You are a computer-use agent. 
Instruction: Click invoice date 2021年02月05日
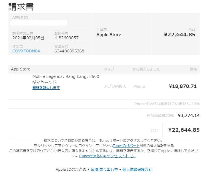click(28, 38)
